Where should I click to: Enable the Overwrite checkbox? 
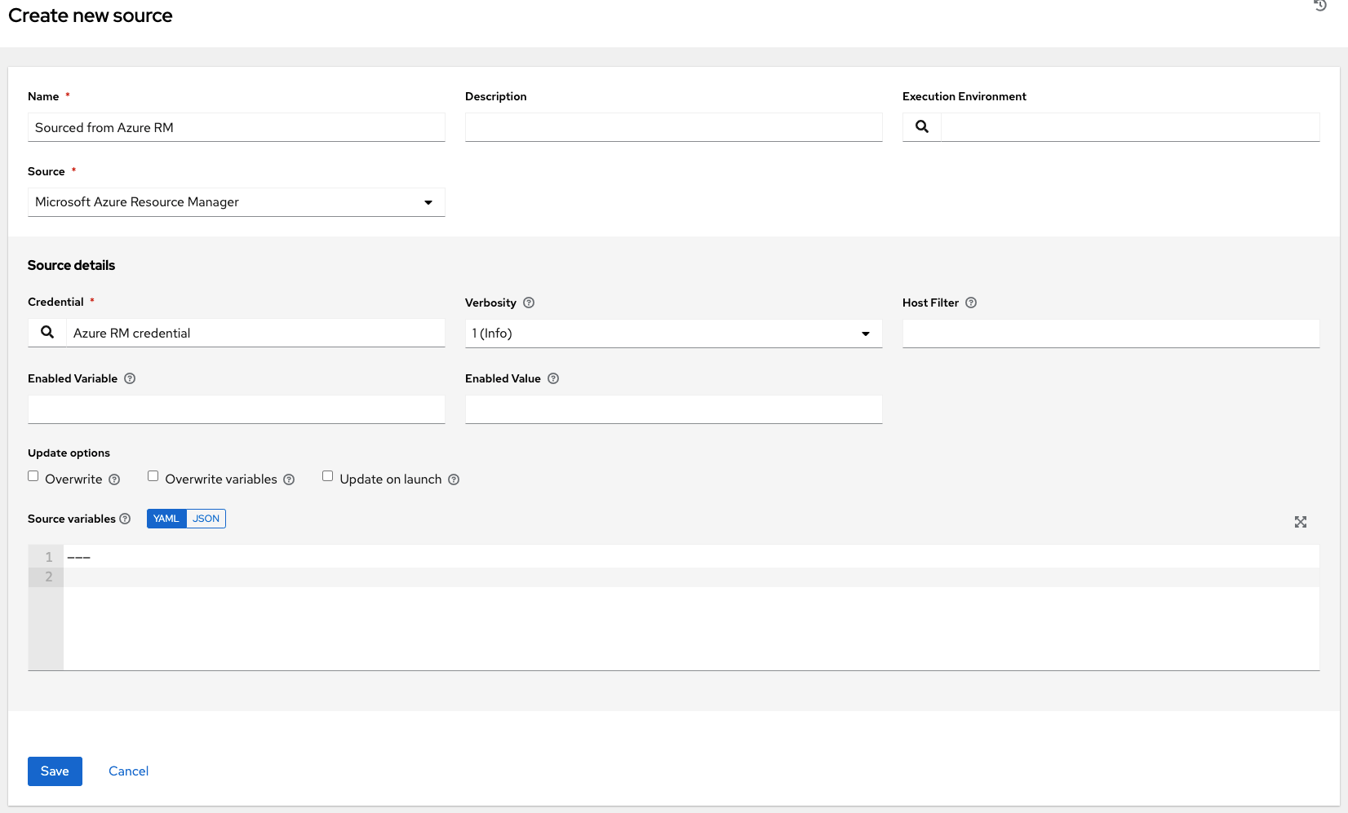pos(33,475)
